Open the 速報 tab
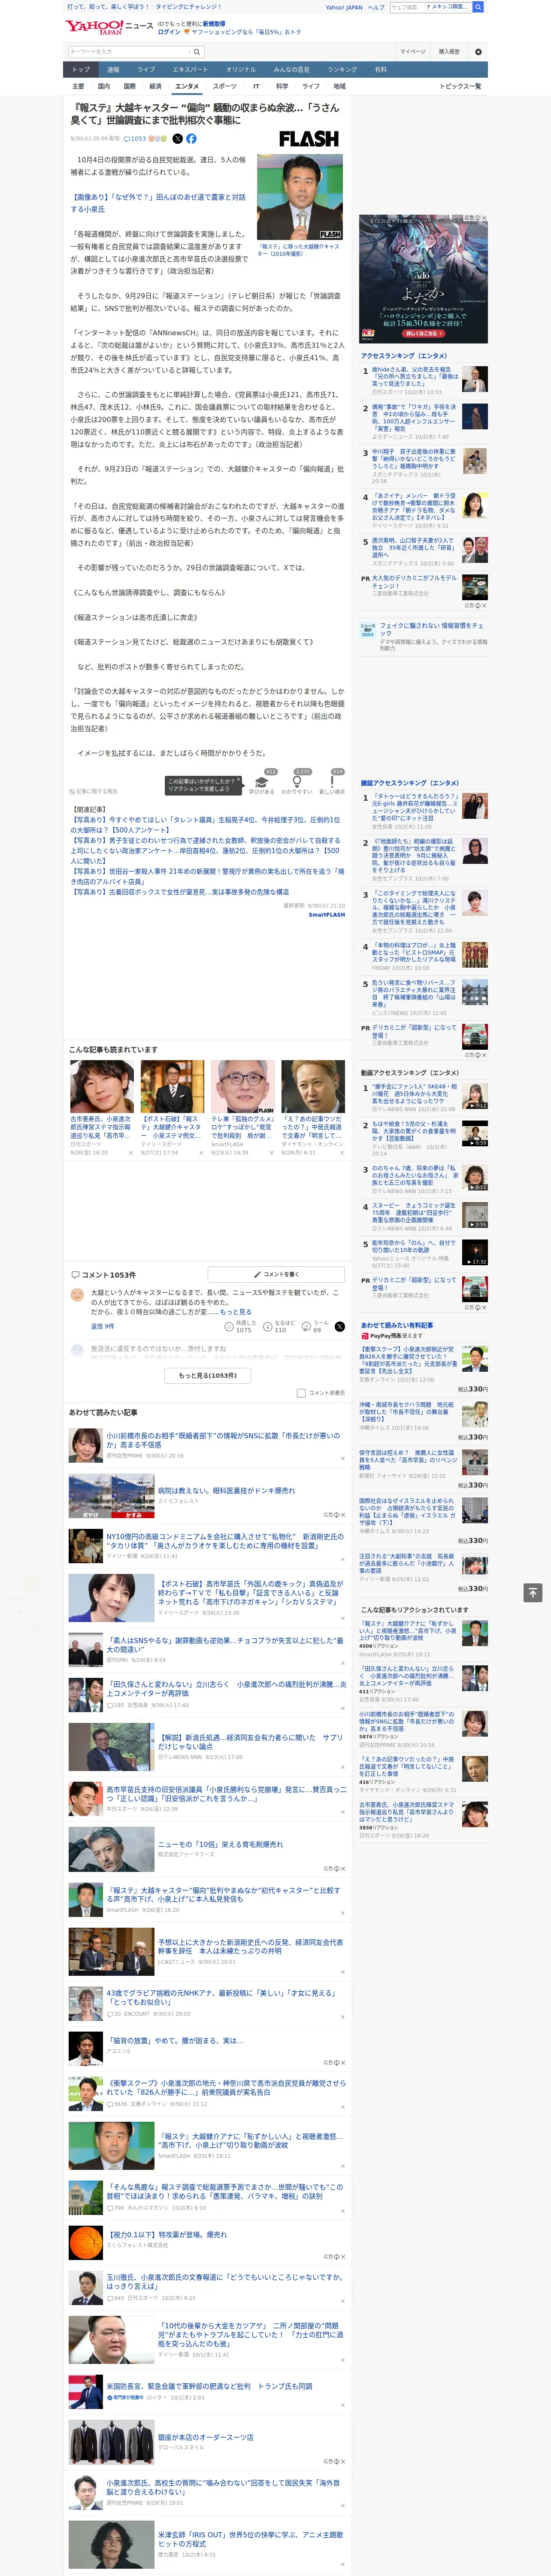The width and height of the screenshot is (551, 2576). coord(113,69)
